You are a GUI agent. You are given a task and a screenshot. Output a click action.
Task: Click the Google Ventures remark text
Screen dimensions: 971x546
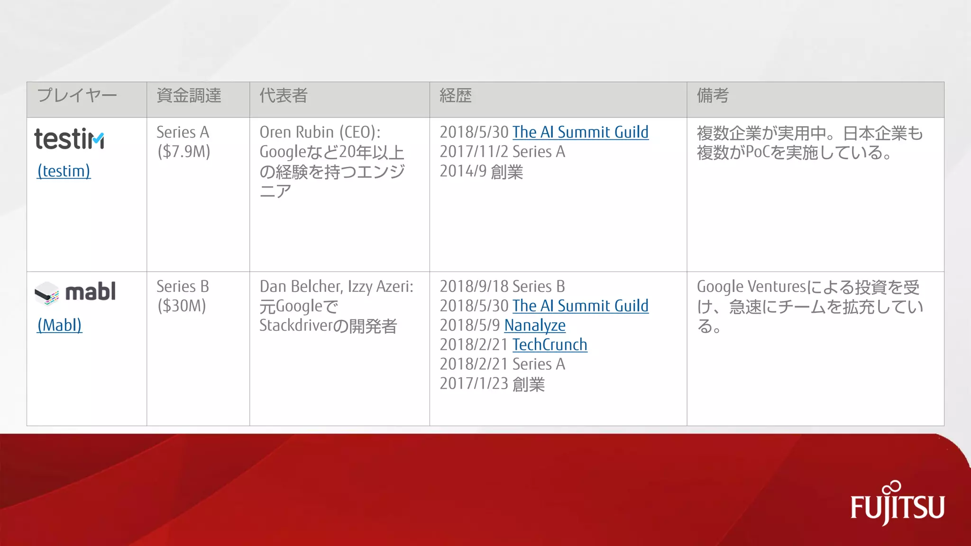click(810, 307)
